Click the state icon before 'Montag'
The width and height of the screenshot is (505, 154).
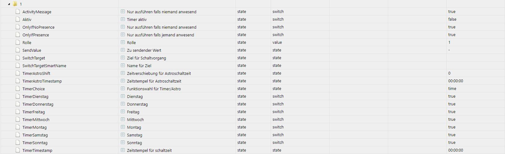pyautogui.click(x=123, y=127)
